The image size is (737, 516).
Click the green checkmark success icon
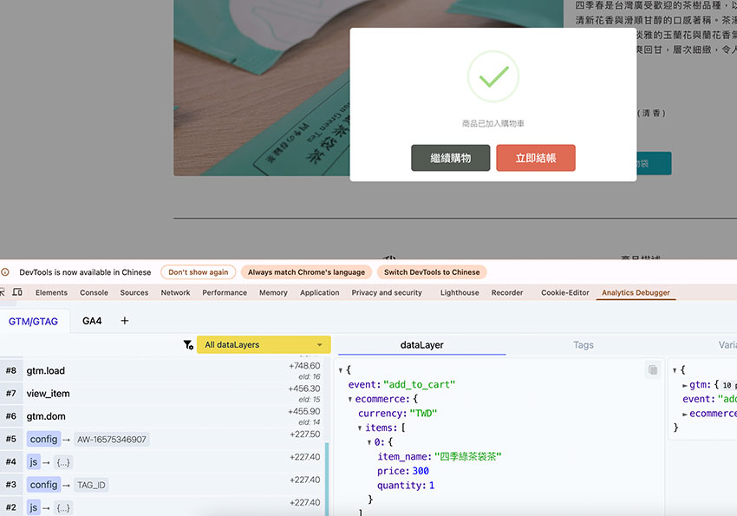(x=493, y=77)
